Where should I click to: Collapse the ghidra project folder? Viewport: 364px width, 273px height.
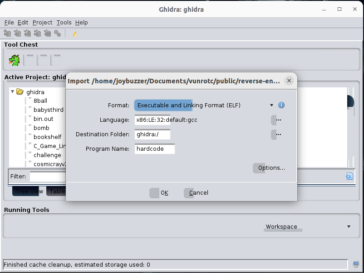(x=13, y=92)
